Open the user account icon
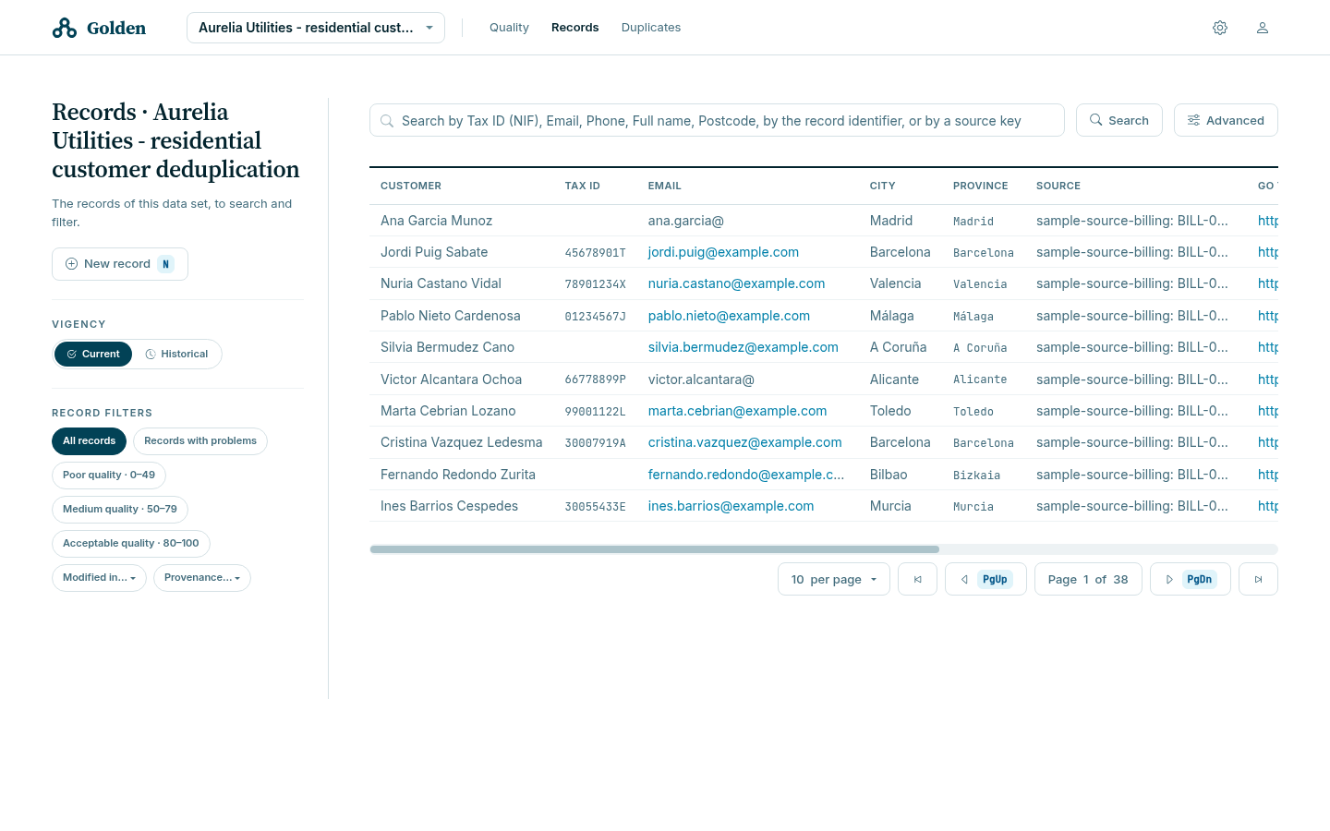The image size is (1330, 831). click(1263, 28)
